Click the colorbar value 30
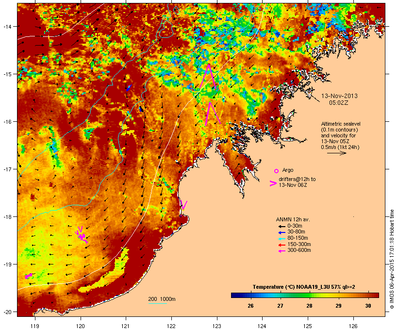398x330 pixels. (368, 306)
